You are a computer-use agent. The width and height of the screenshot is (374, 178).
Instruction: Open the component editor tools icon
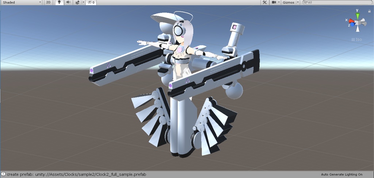264,3
